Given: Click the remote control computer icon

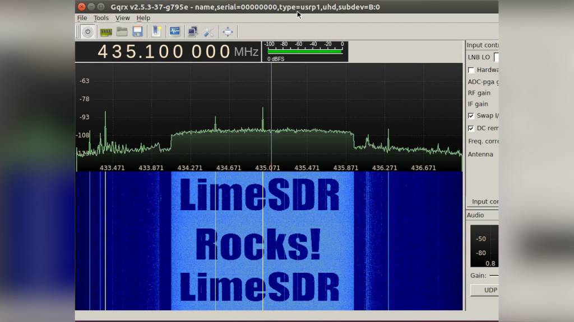Looking at the screenshot, I should coord(193,32).
